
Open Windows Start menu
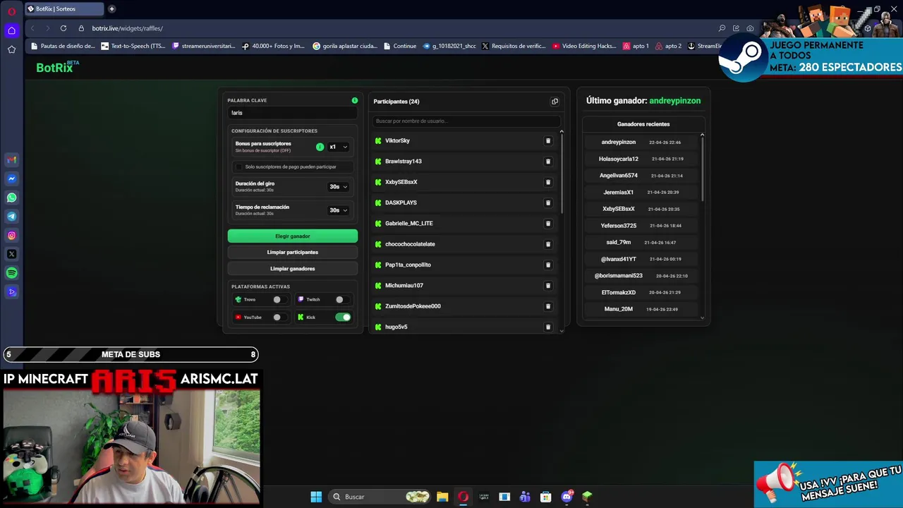click(x=316, y=497)
